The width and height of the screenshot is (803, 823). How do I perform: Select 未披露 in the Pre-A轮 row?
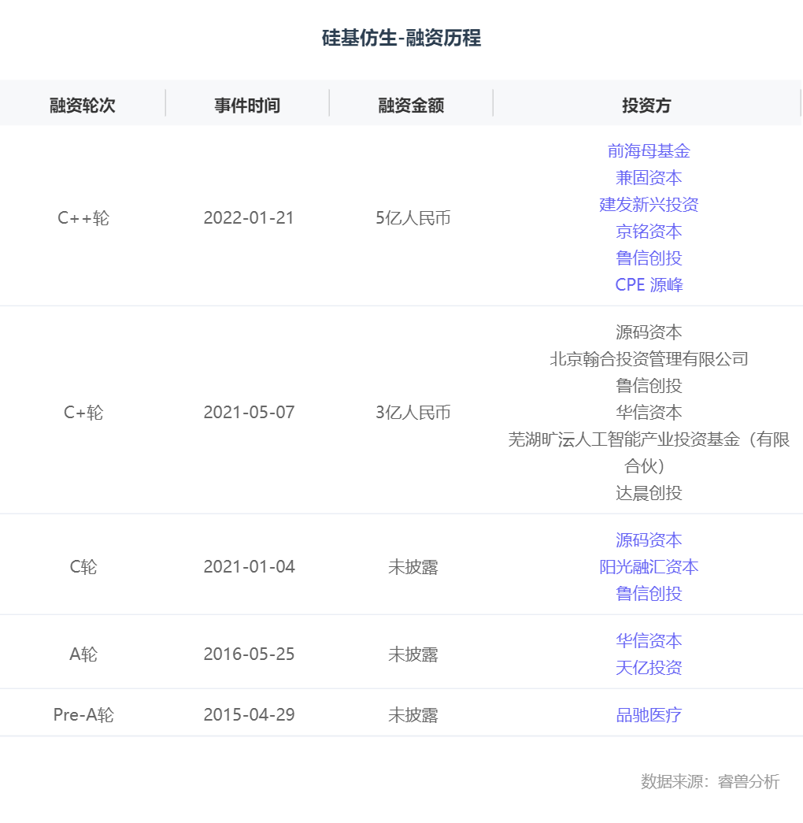[413, 715]
